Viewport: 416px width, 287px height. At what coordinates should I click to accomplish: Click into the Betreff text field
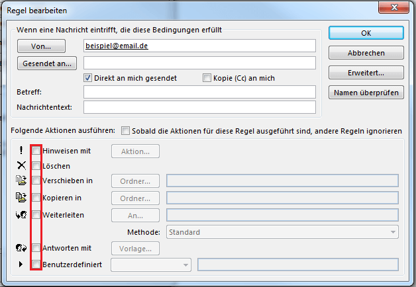199,92
